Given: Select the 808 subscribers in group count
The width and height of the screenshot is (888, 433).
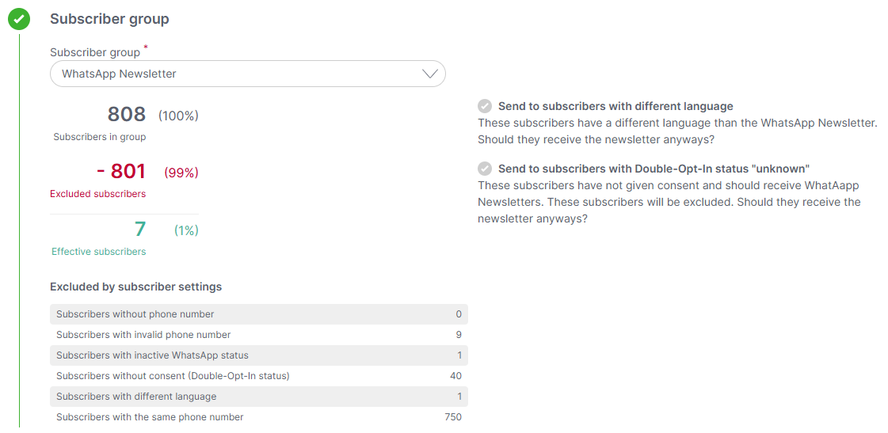Looking at the screenshot, I should [126, 114].
